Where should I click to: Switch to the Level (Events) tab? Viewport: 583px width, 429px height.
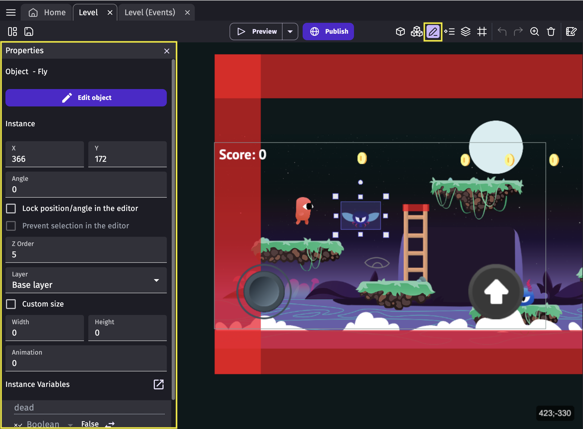click(150, 12)
